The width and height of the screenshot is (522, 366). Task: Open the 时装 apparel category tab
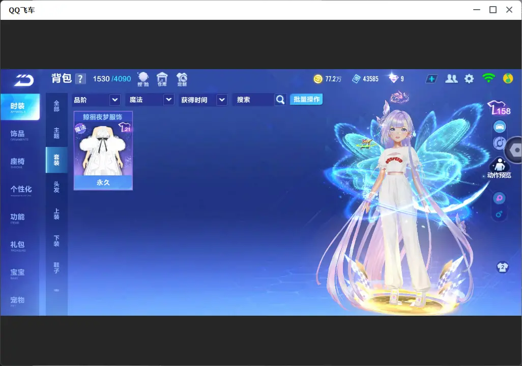pyautogui.click(x=20, y=107)
